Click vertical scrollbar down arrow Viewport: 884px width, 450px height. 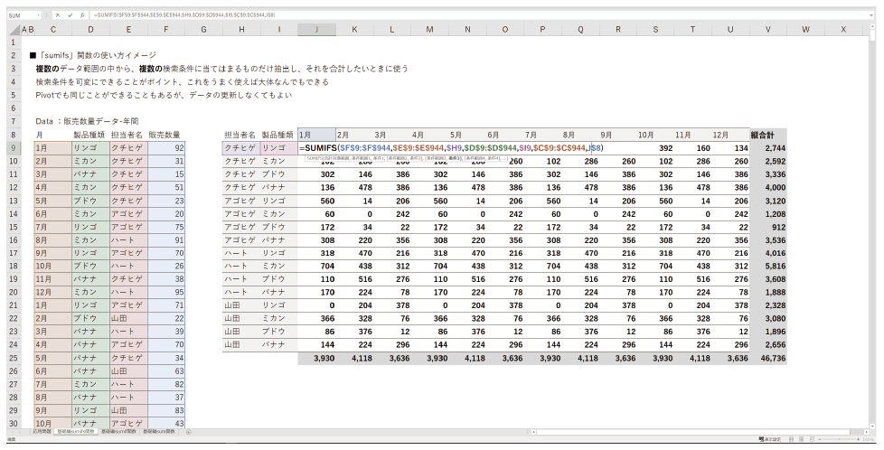click(x=873, y=426)
